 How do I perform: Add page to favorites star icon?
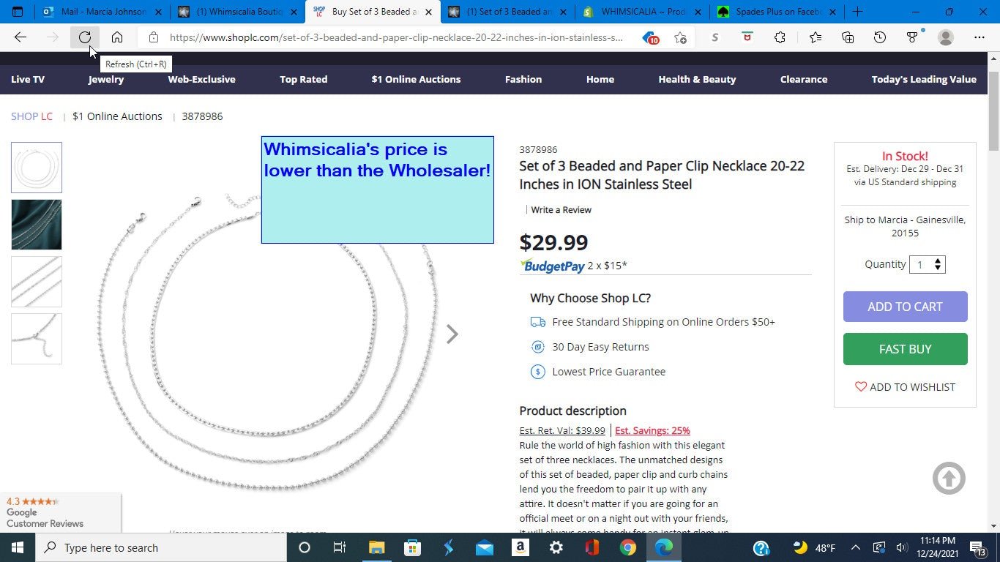click(x=681, y=37)
